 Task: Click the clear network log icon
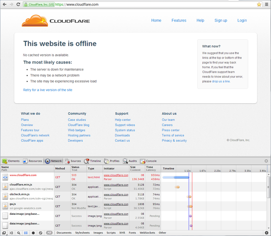coord(41,233)
